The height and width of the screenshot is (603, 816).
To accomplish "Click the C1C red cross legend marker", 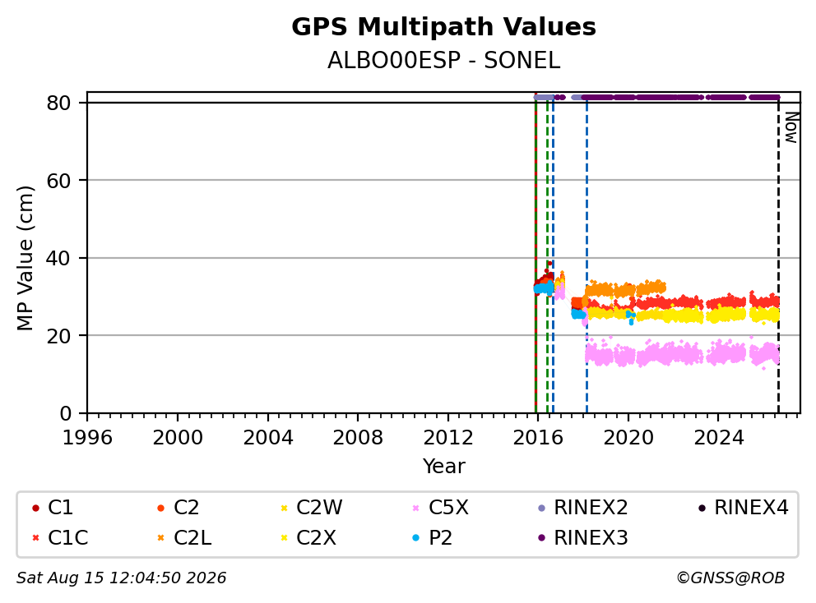I will (35, 538).
